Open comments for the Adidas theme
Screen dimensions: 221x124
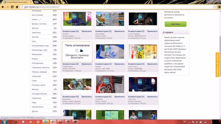coord(104,64)
